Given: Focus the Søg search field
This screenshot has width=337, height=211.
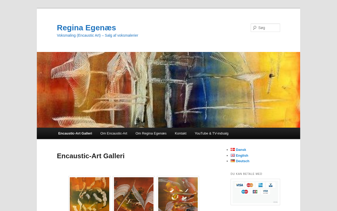Looking at the screenshot, I should 265,28.
